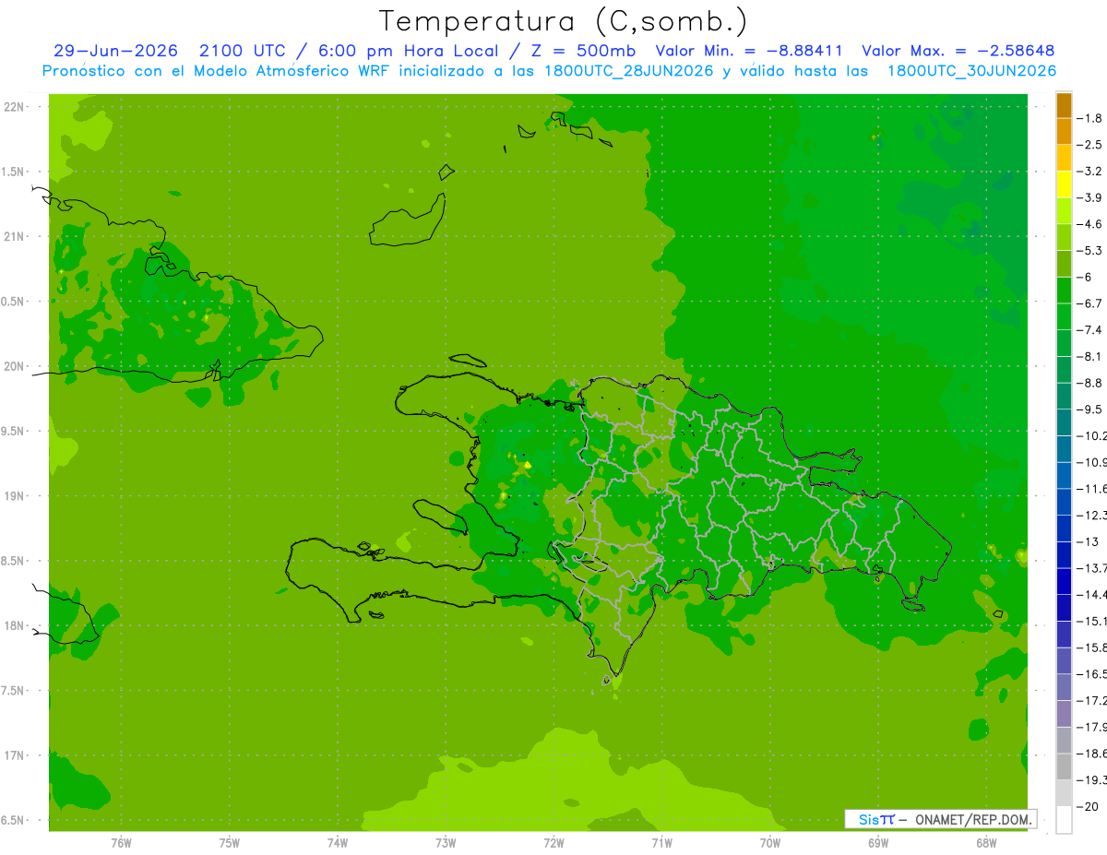The width and height of the screenshot is (1107, 855).
Task: Pick the blue swatch between -13.7 and -14.4
Action: click(x=1064, y=580)
